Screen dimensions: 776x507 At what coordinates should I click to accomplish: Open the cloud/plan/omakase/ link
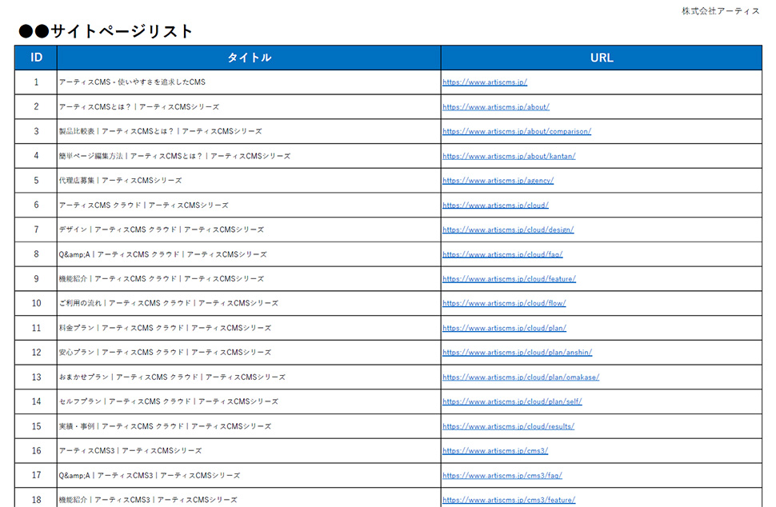[521, 377]
